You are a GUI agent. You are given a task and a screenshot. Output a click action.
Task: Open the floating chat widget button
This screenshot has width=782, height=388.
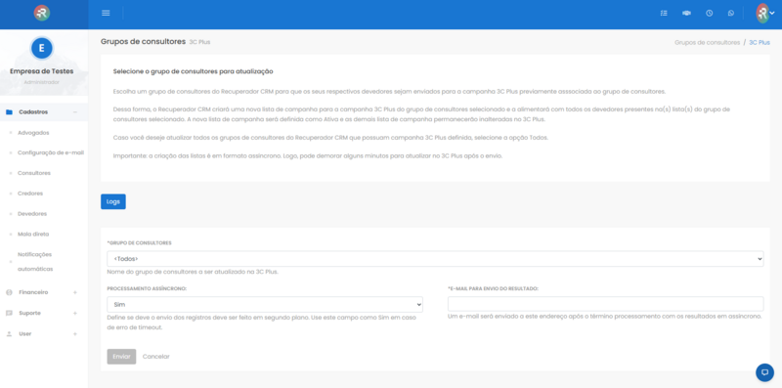tap(764, 372)
